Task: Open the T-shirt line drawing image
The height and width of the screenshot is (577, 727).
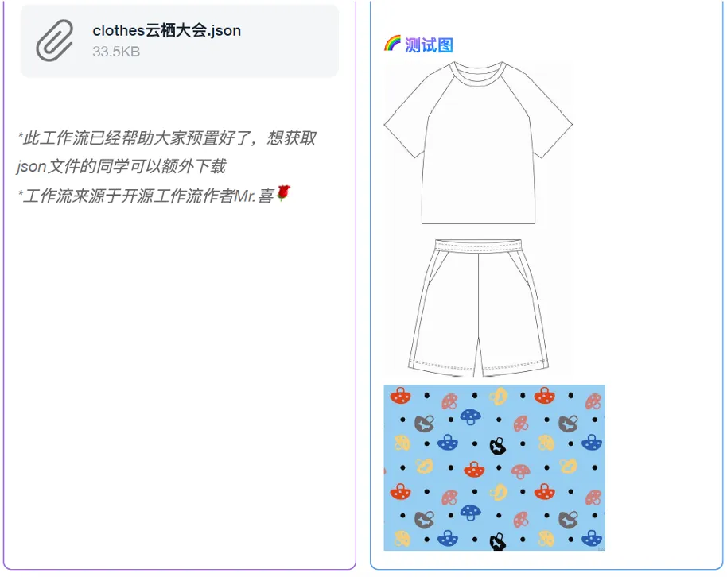Action: (x=478, y=142)
